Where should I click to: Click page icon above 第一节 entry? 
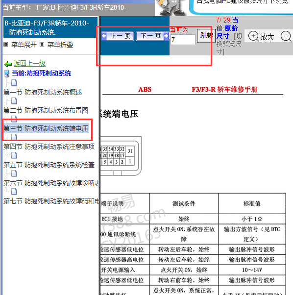(14, 83)
